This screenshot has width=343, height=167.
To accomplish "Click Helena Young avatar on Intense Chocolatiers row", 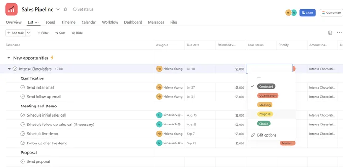I will pos(159,69).
